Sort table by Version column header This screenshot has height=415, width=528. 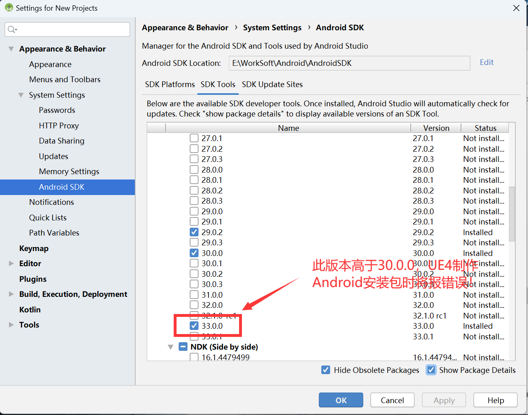click(x=436, y=128)
